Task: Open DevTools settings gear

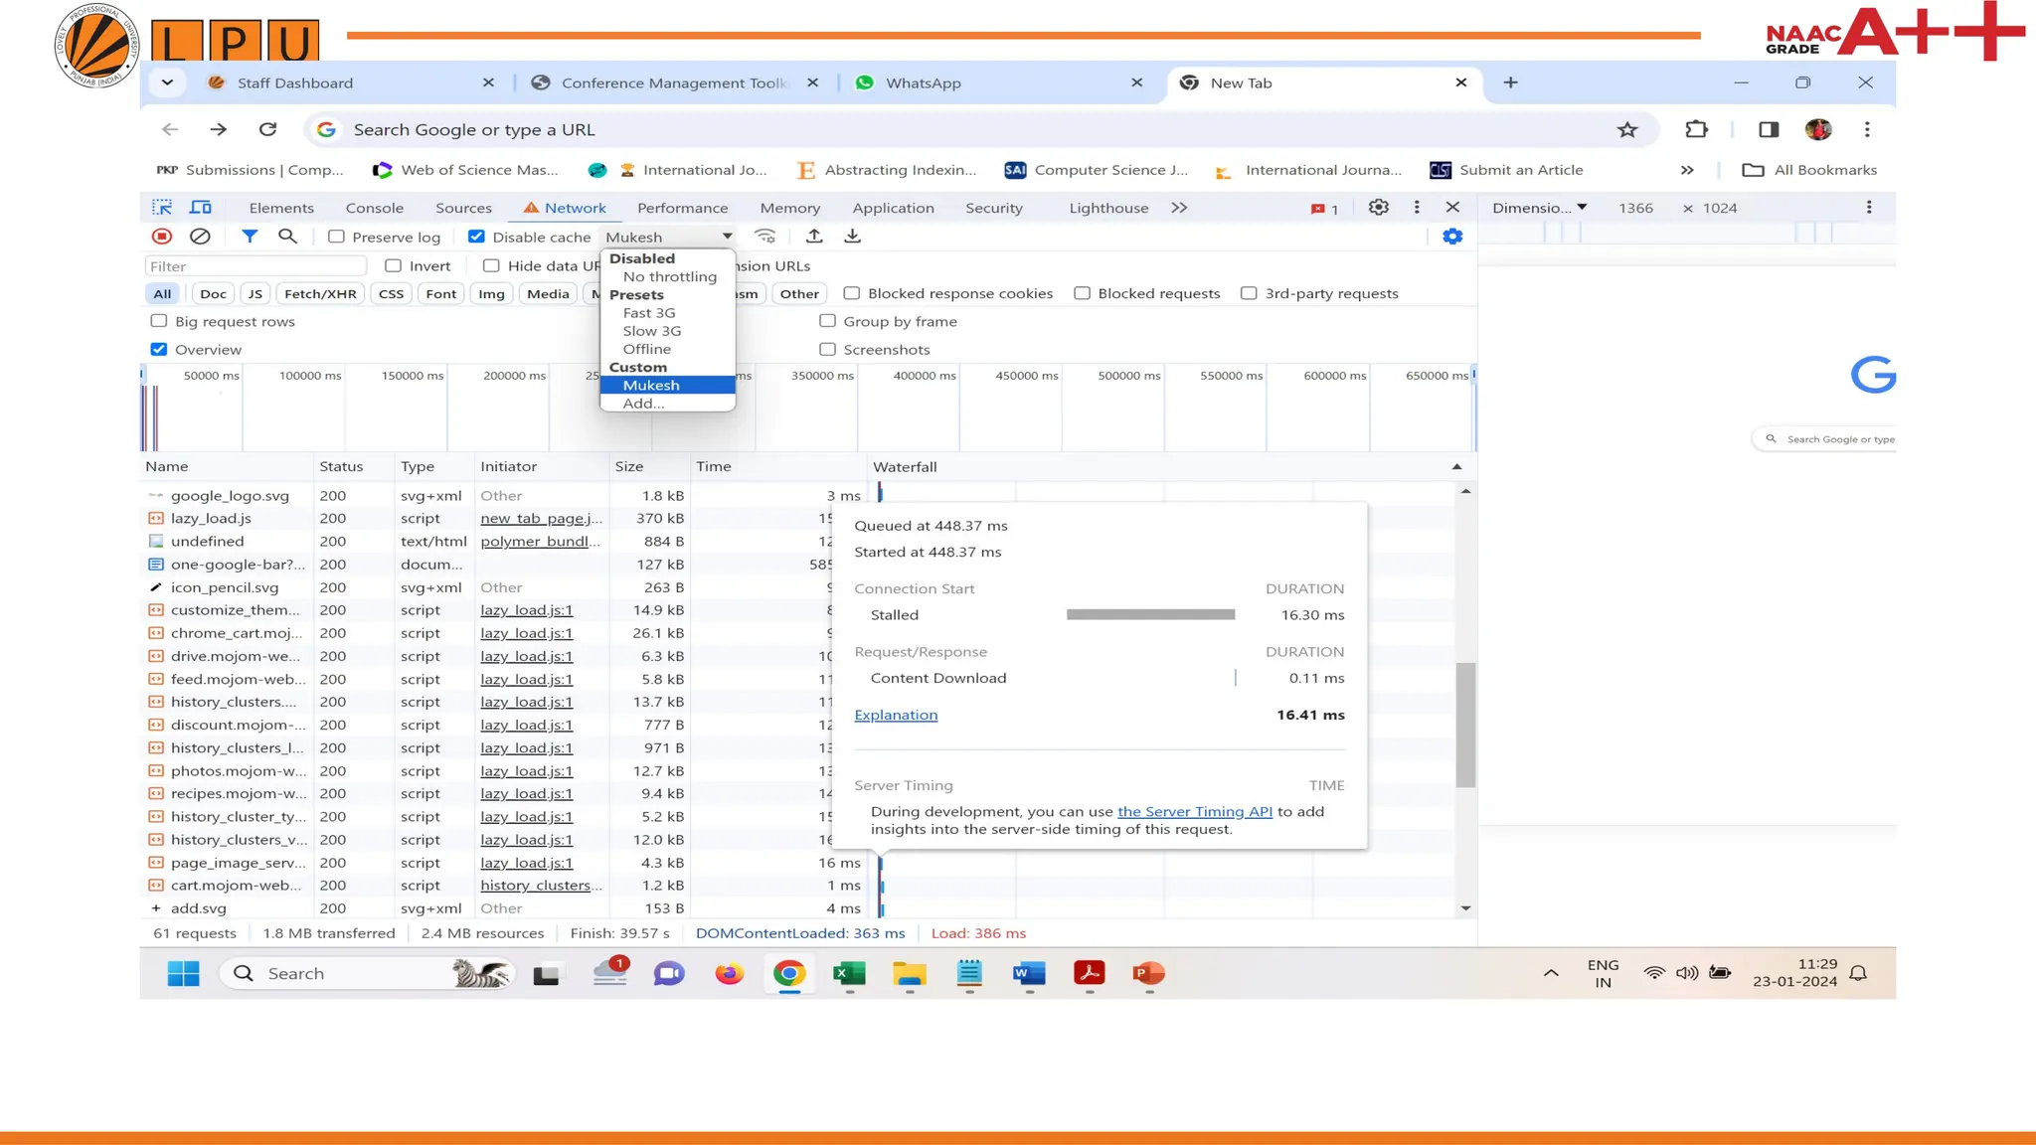Action: [x=1378, y=208]
